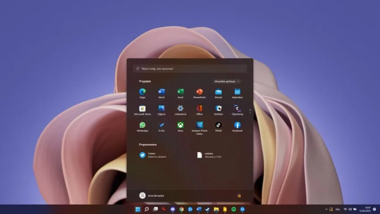Open the clock and date 12.03.2022
Screen dimensions: 380x214
tap(365, 209)
